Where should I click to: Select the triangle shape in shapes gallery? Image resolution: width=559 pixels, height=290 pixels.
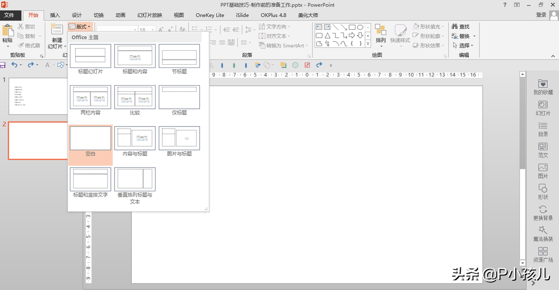[327, 35]
